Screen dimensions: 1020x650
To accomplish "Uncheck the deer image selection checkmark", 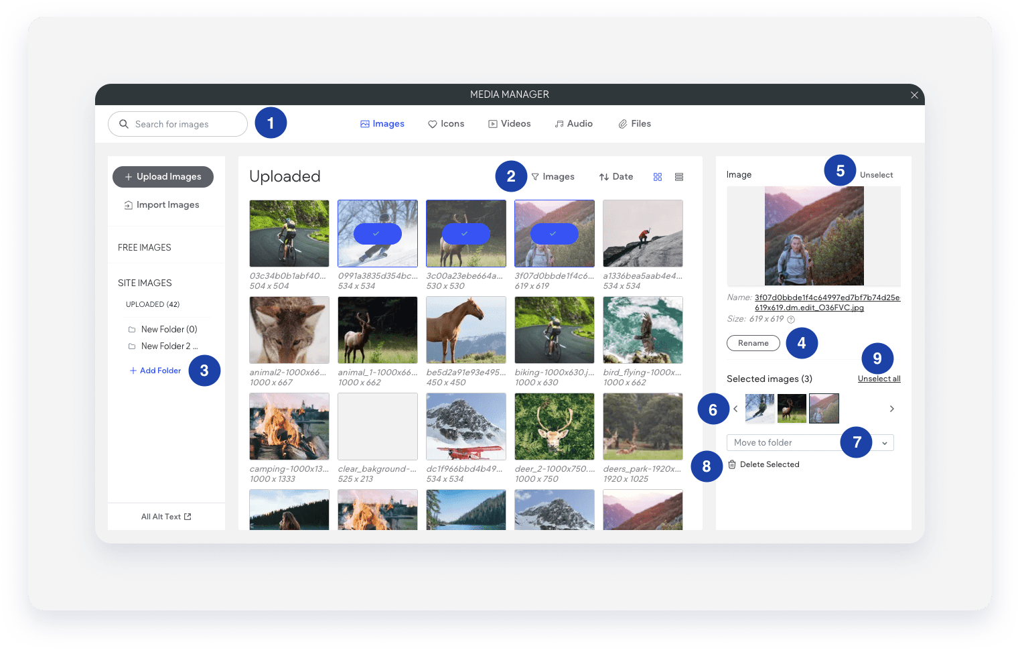I will coord(465,233).
